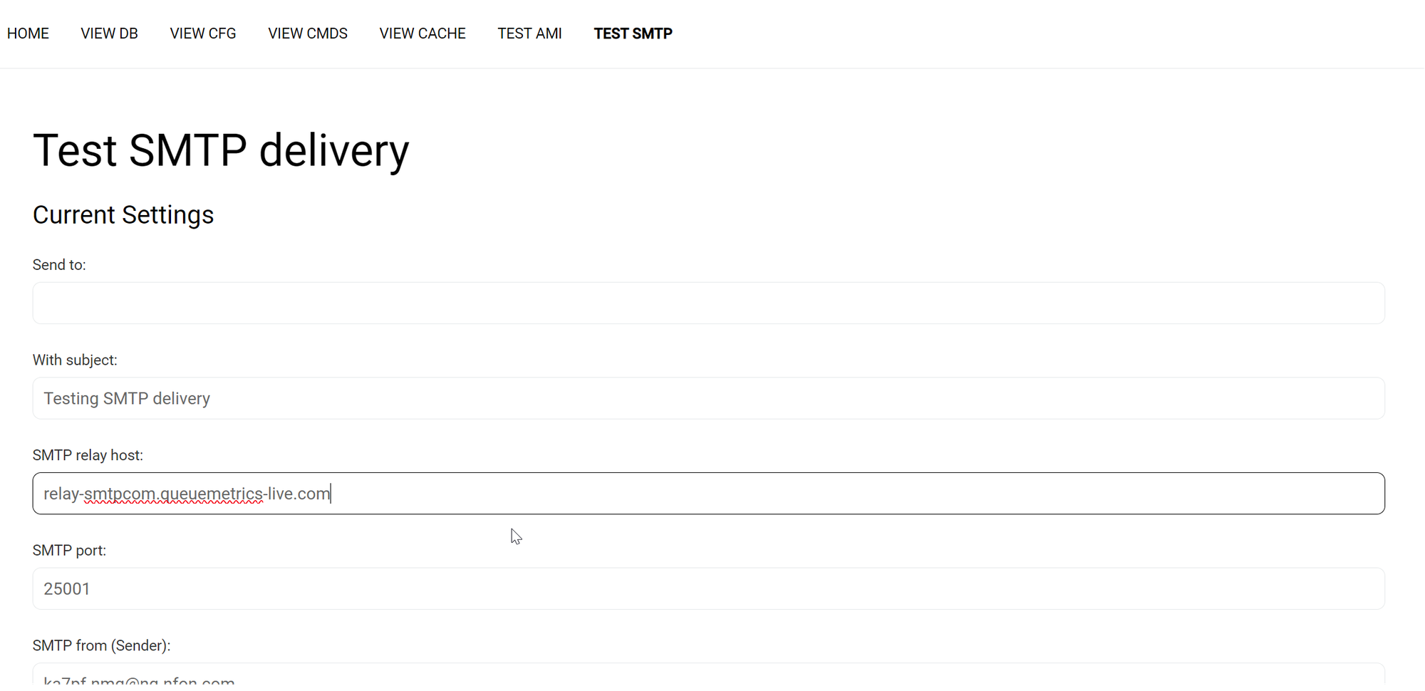Click the "SMTP from (Sender):" label
The height and width of the screenshot is (691, 1425).
[101, 645]
